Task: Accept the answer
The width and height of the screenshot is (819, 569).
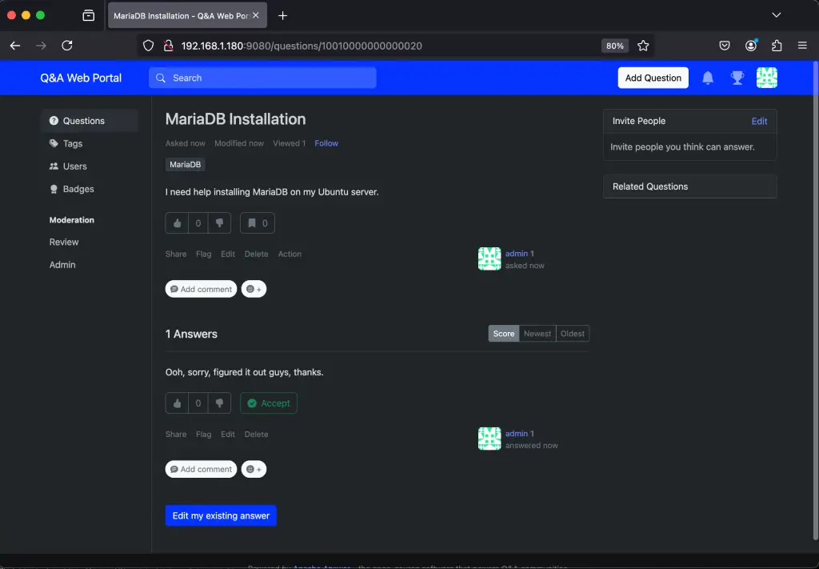Action: [269, 403]
